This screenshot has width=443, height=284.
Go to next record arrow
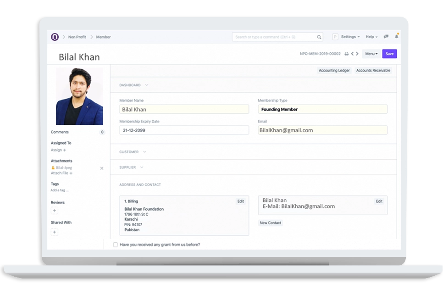point(357,53)
